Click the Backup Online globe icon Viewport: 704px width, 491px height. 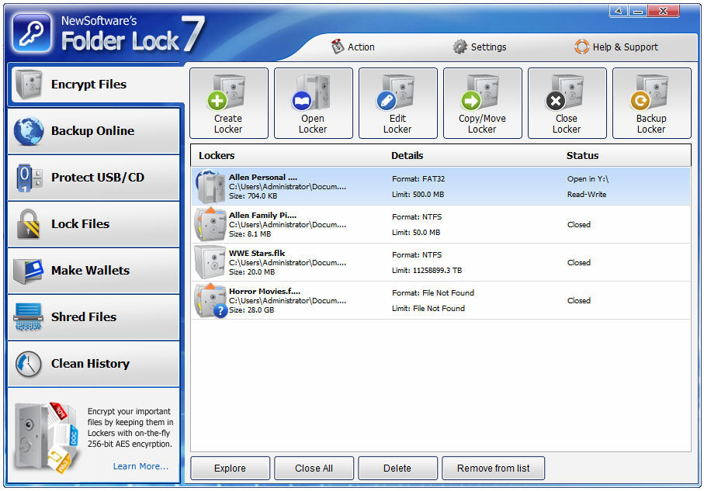pyautogui.click(x=29, y=130)
